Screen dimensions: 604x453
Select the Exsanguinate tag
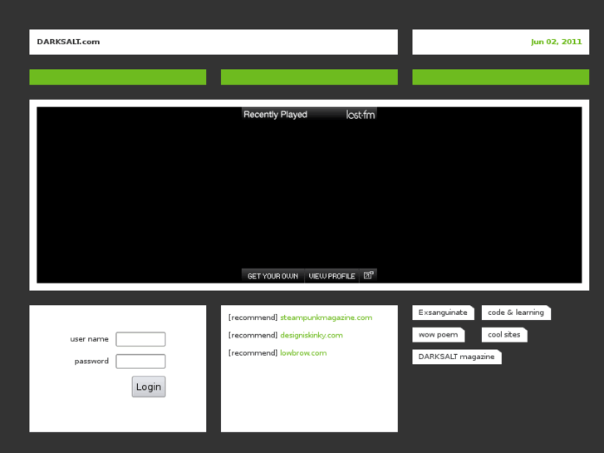click(x=443, y=313)
